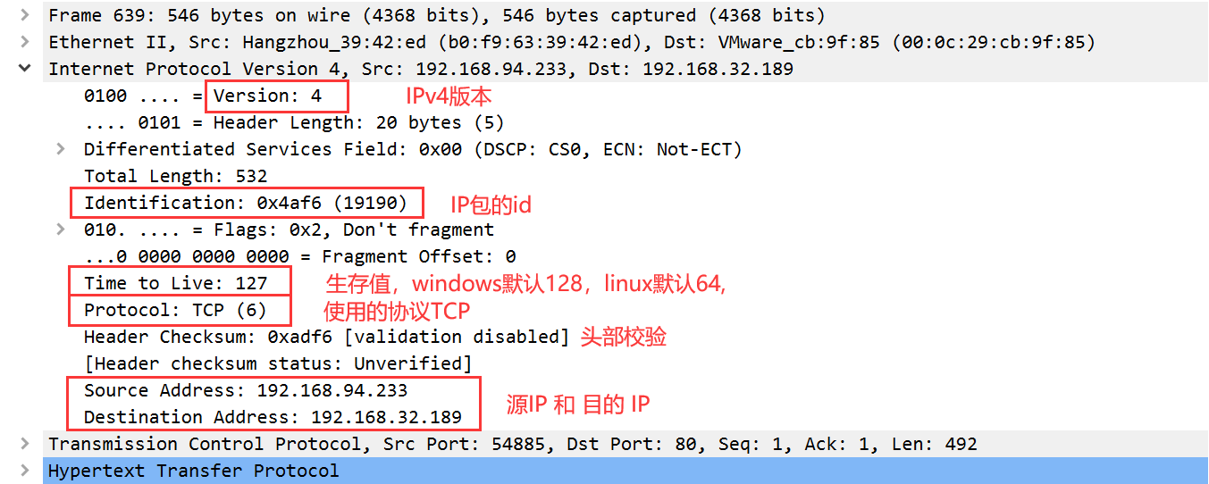This screenshot has height=484, width=1209.
Task: Click the Hypertext Transfer Protocol row text
Action: 193,471
